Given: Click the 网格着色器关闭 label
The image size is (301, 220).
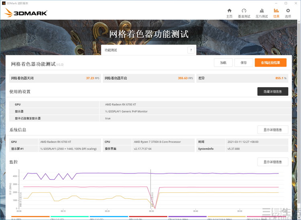Looking at the screenshot, I should click(22, 78).
